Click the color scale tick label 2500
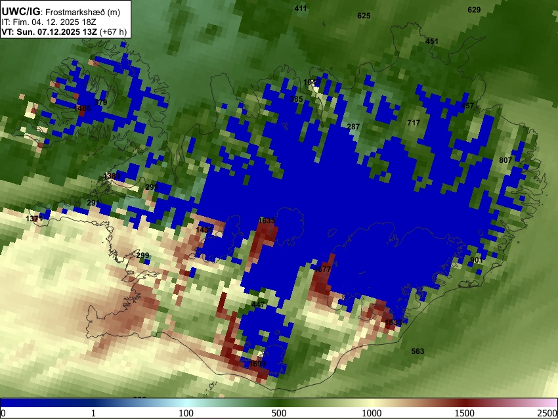This screenshot has width=558, height=419. coord(547,413)
